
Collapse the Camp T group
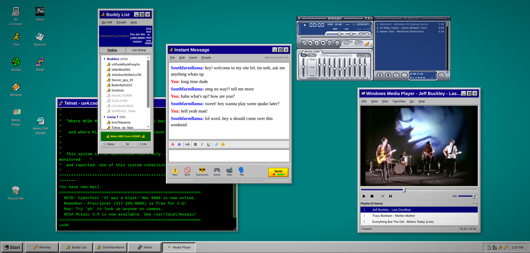coord(105,117)
